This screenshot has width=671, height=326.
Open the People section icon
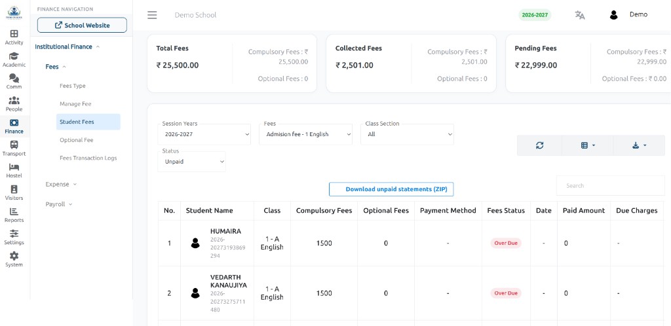point(14,100)
